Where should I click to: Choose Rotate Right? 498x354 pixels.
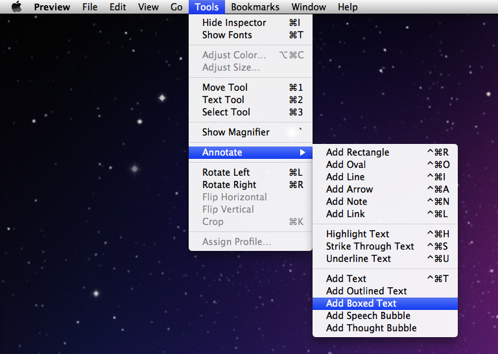click(250, 185)
